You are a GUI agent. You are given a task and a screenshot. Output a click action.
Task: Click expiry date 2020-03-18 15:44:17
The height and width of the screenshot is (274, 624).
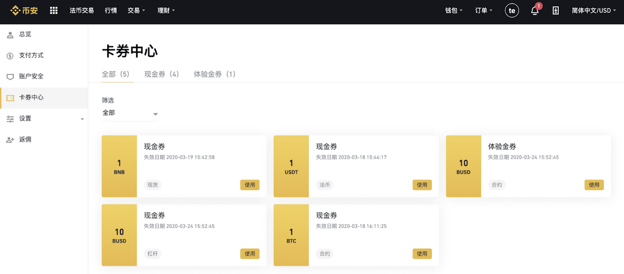[362, 157]
